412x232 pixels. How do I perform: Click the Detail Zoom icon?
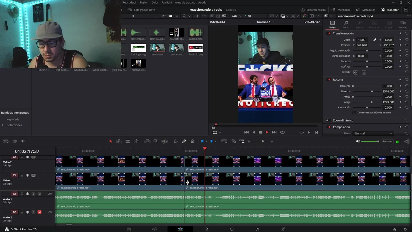[x=234, y=141]
